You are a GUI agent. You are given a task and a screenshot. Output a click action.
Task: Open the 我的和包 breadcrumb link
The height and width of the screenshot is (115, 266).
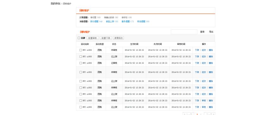click(55, 3)
